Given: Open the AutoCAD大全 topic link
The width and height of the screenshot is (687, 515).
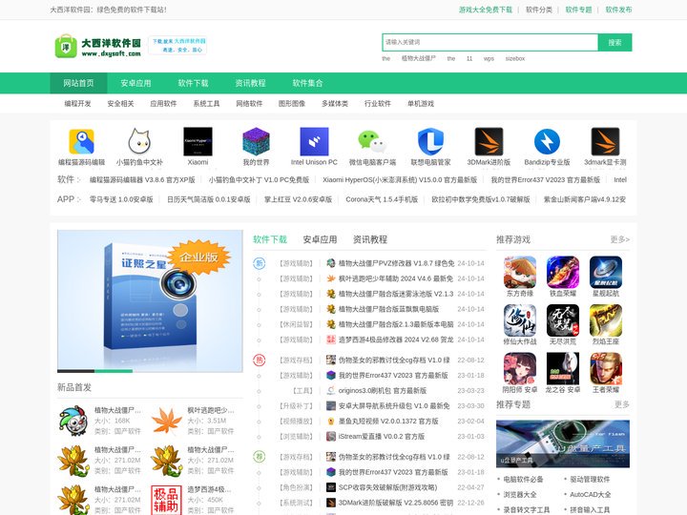Looking at the screenshot, I should click(591, 495).
